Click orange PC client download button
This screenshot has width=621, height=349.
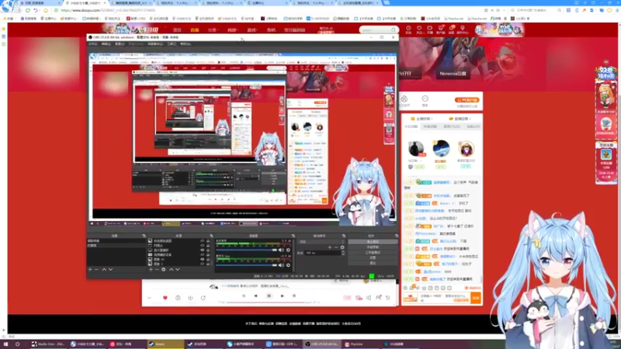(x=467, y=100)
